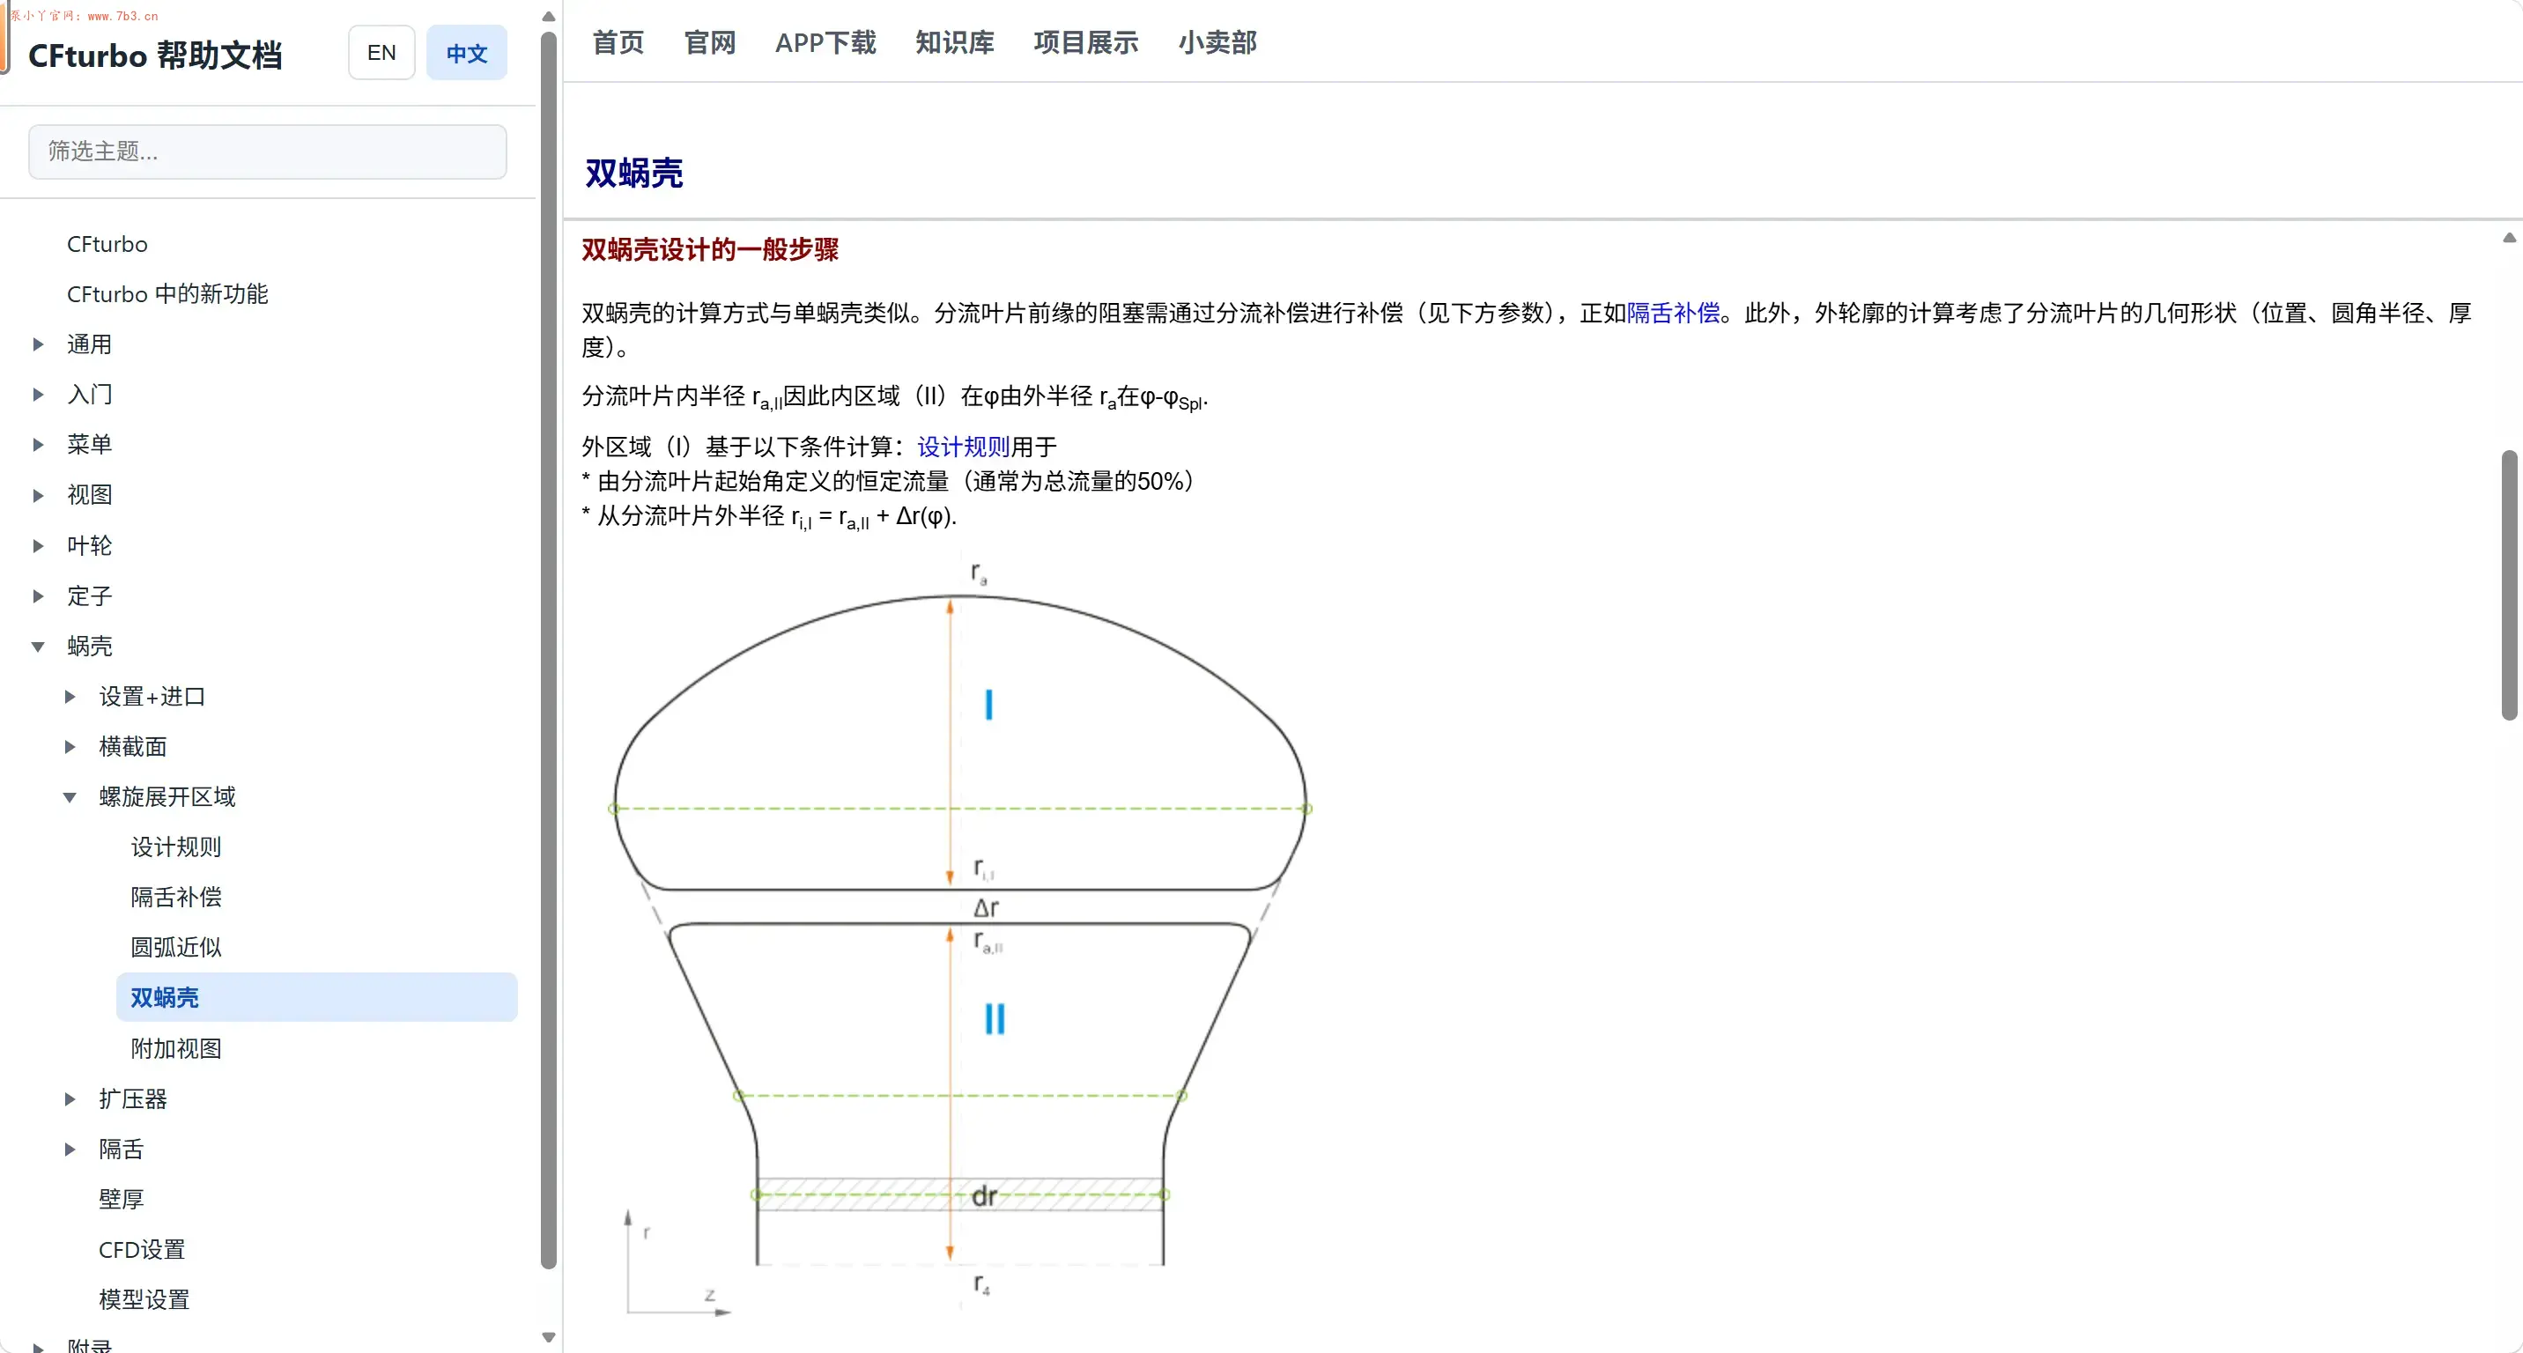Screen dimensions: 2523x1353
Task: Expand the 扩压器 arrow
Action: (70, 1099)
